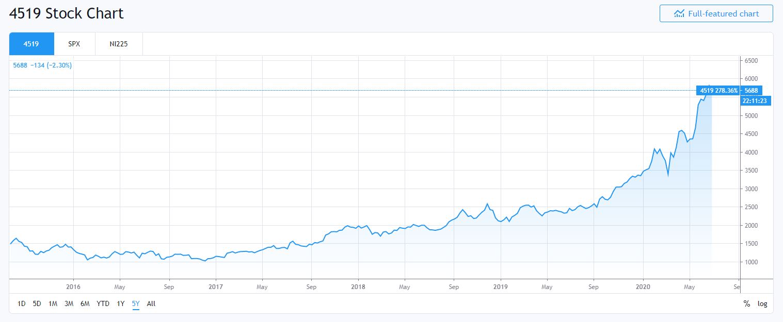Switch chart range to 3M
Viewport: 783px width, 322px height.
click(69, 303)
